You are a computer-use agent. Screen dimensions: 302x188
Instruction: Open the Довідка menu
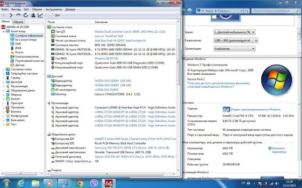[x=70, y=9]
